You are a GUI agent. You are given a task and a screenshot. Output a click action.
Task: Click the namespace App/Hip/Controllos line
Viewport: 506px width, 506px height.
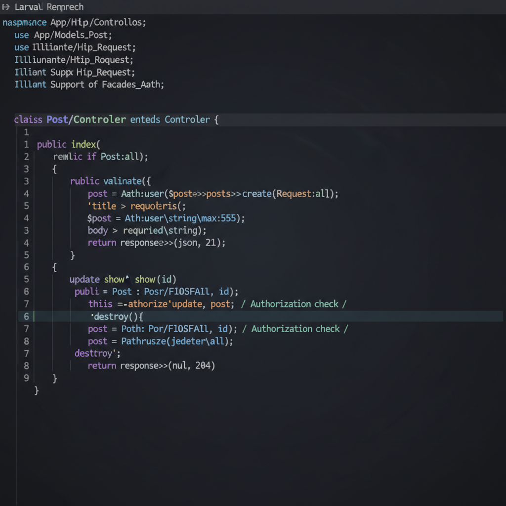74,23
